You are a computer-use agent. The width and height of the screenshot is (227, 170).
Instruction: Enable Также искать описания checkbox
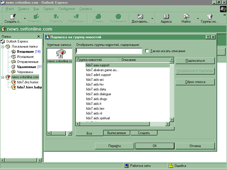tap(147, 51)
